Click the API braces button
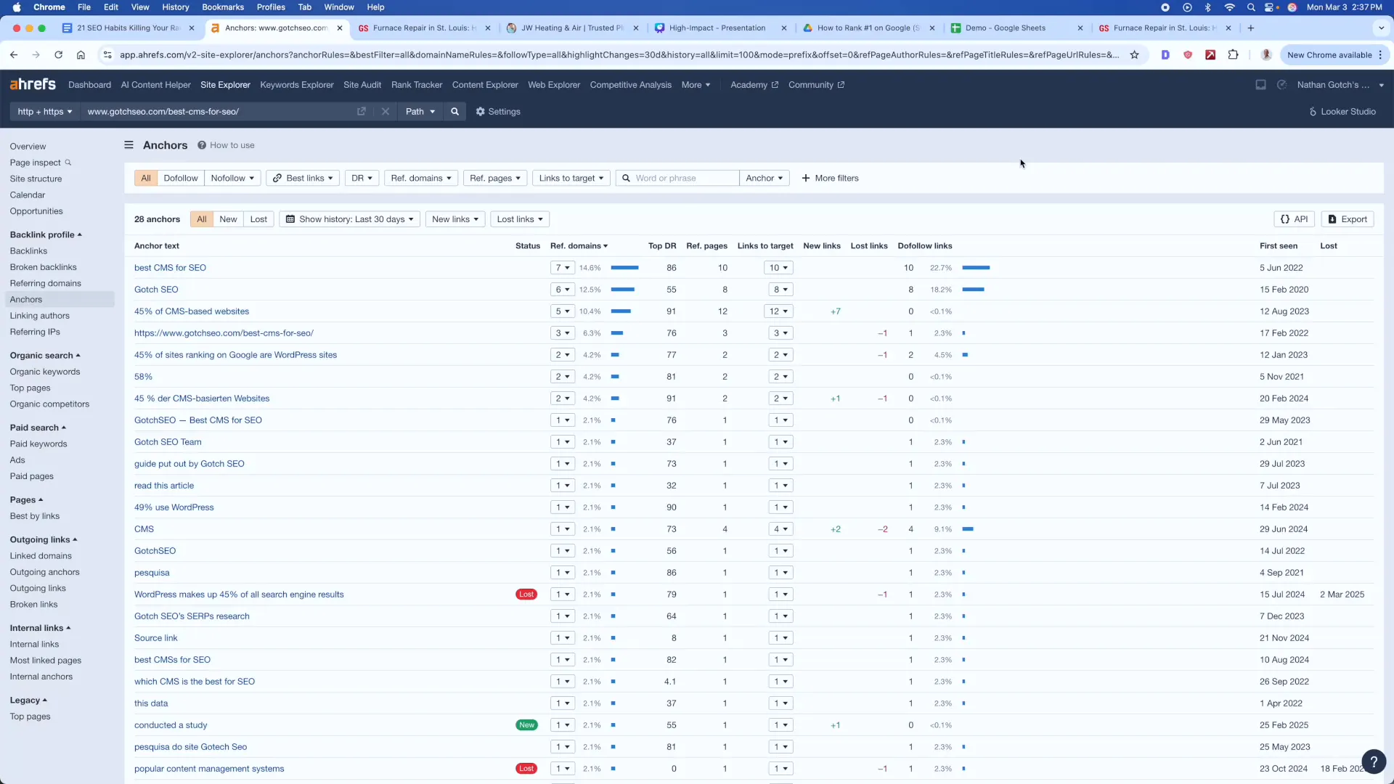Screen dimensions: 1394x784 coord(1294,219)
